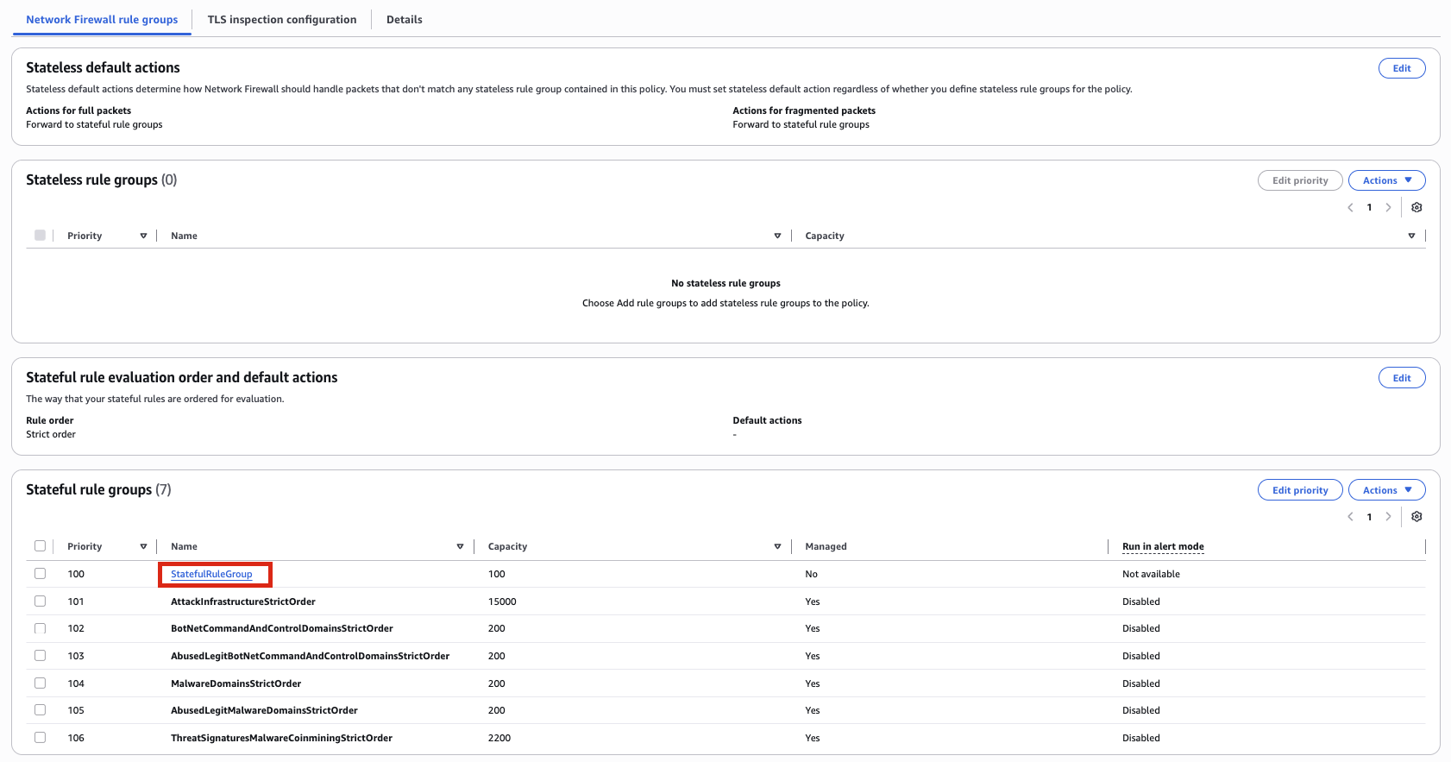
Task: Edit stateless default actions
Action: [x=1401, y=68]
